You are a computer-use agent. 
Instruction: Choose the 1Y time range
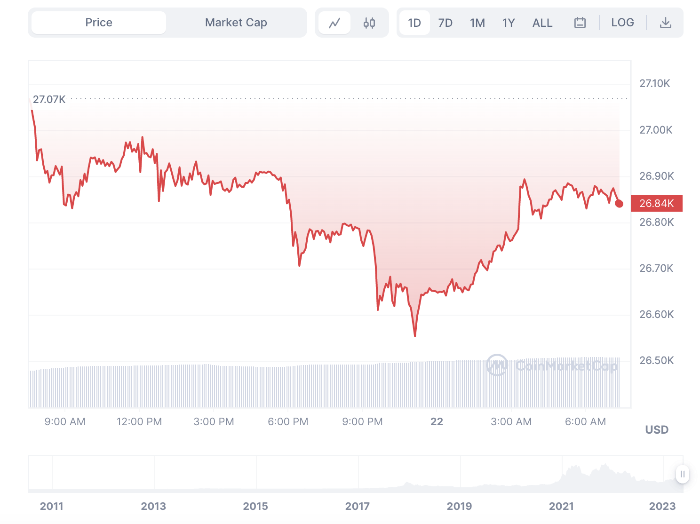click(x=509, y=23)
